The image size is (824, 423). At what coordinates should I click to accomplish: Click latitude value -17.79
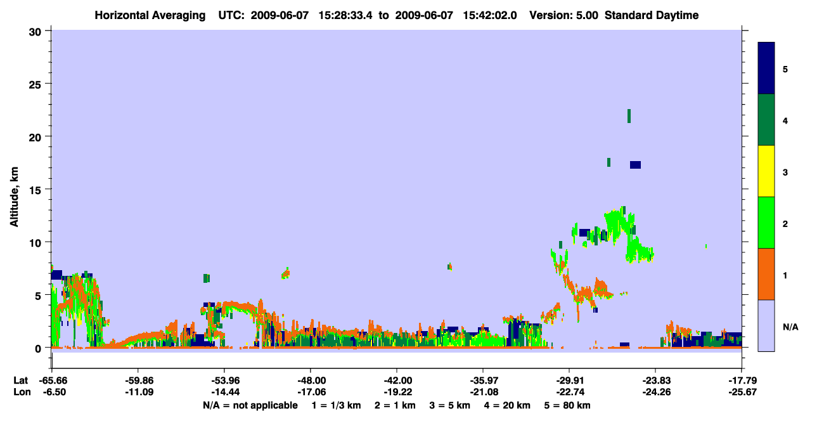pyautogui.click(x=742, y=381)
